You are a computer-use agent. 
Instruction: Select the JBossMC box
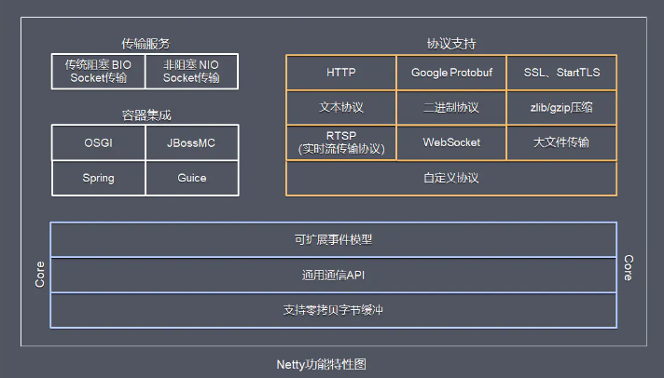(192, 142)
